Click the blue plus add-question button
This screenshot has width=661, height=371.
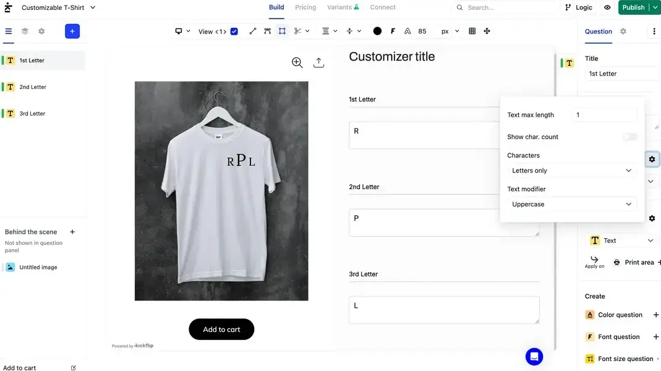click(72, 31)
